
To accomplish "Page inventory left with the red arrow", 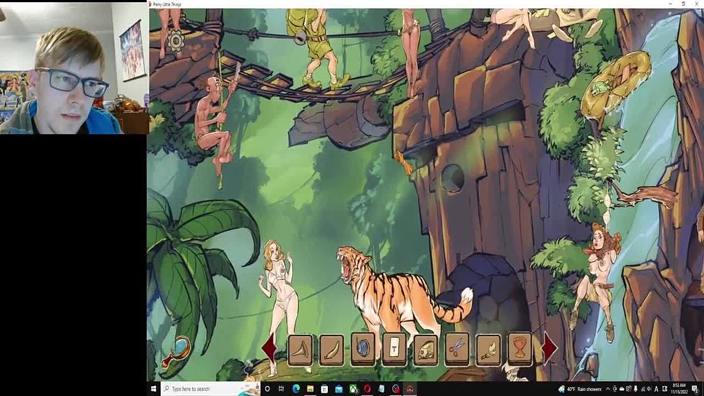I will 269,348.
